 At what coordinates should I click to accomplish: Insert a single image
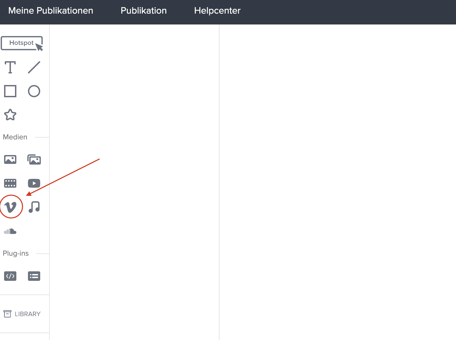(x=10, y=159)
